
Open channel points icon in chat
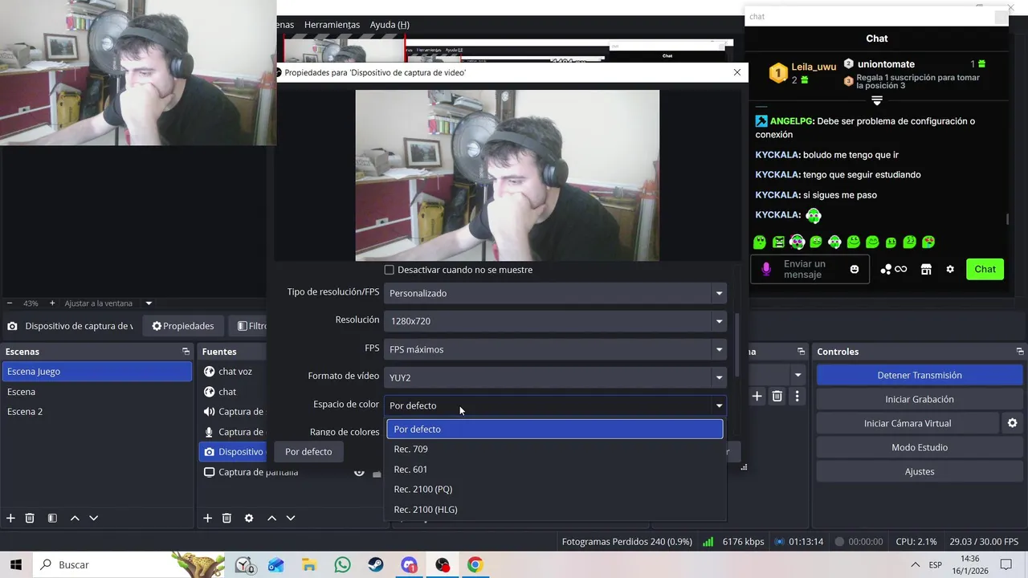(x=893, y=269)
